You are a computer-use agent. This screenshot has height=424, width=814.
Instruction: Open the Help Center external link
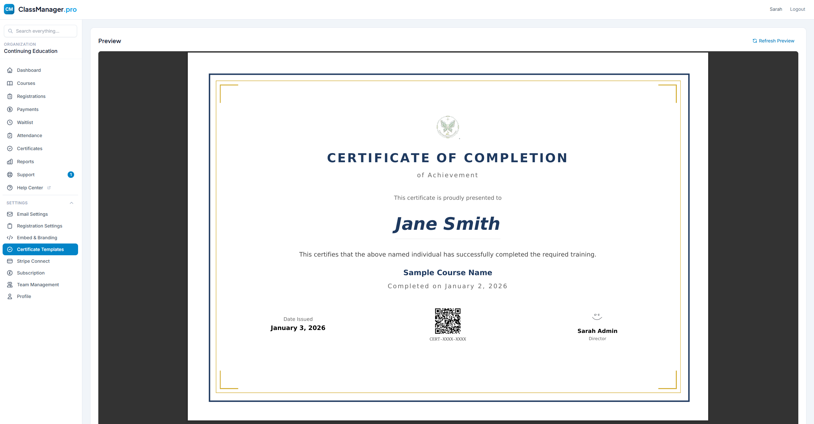click(x=49, y=188)
